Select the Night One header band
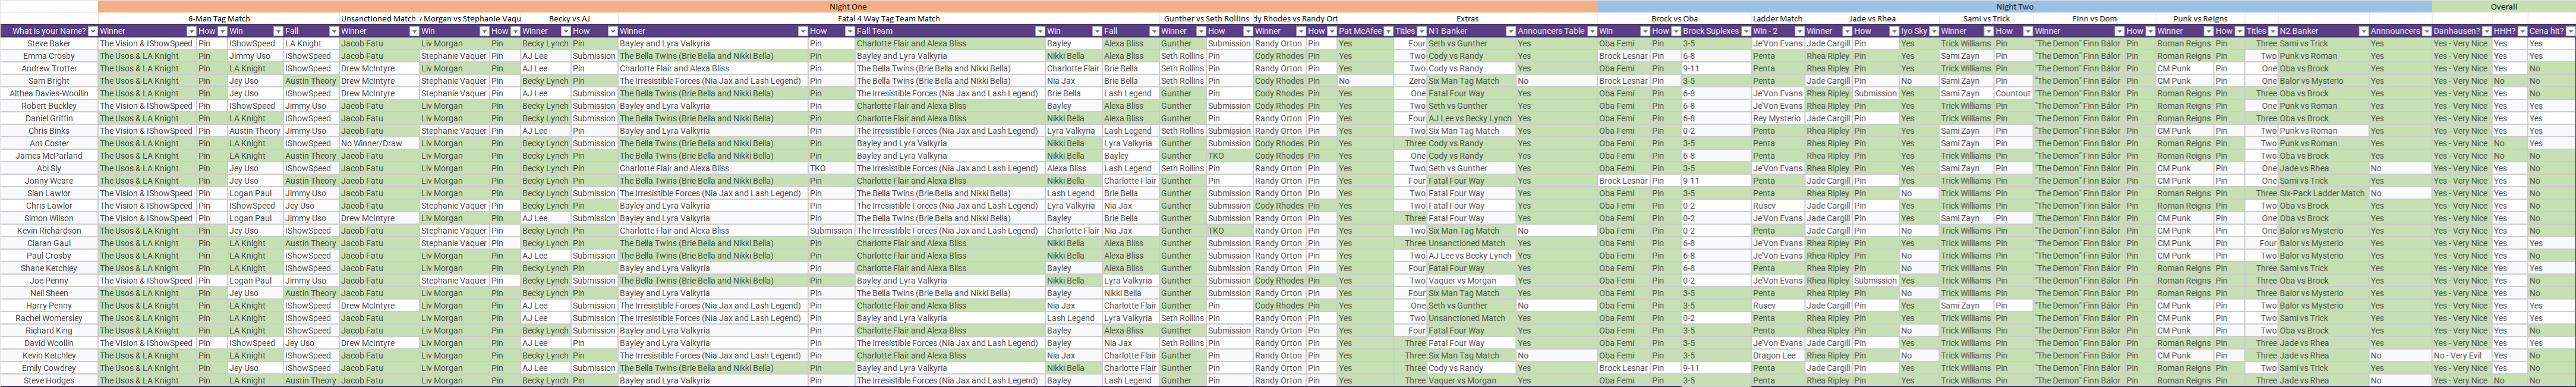The height and width of the screenshot is (387, 2576). point(847,6)
